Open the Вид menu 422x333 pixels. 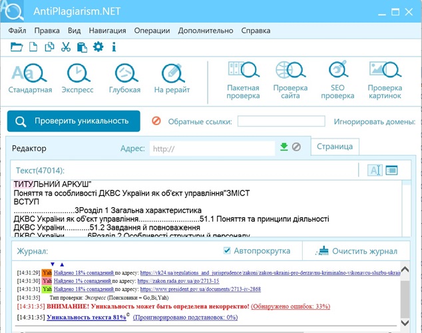(74, 31)
